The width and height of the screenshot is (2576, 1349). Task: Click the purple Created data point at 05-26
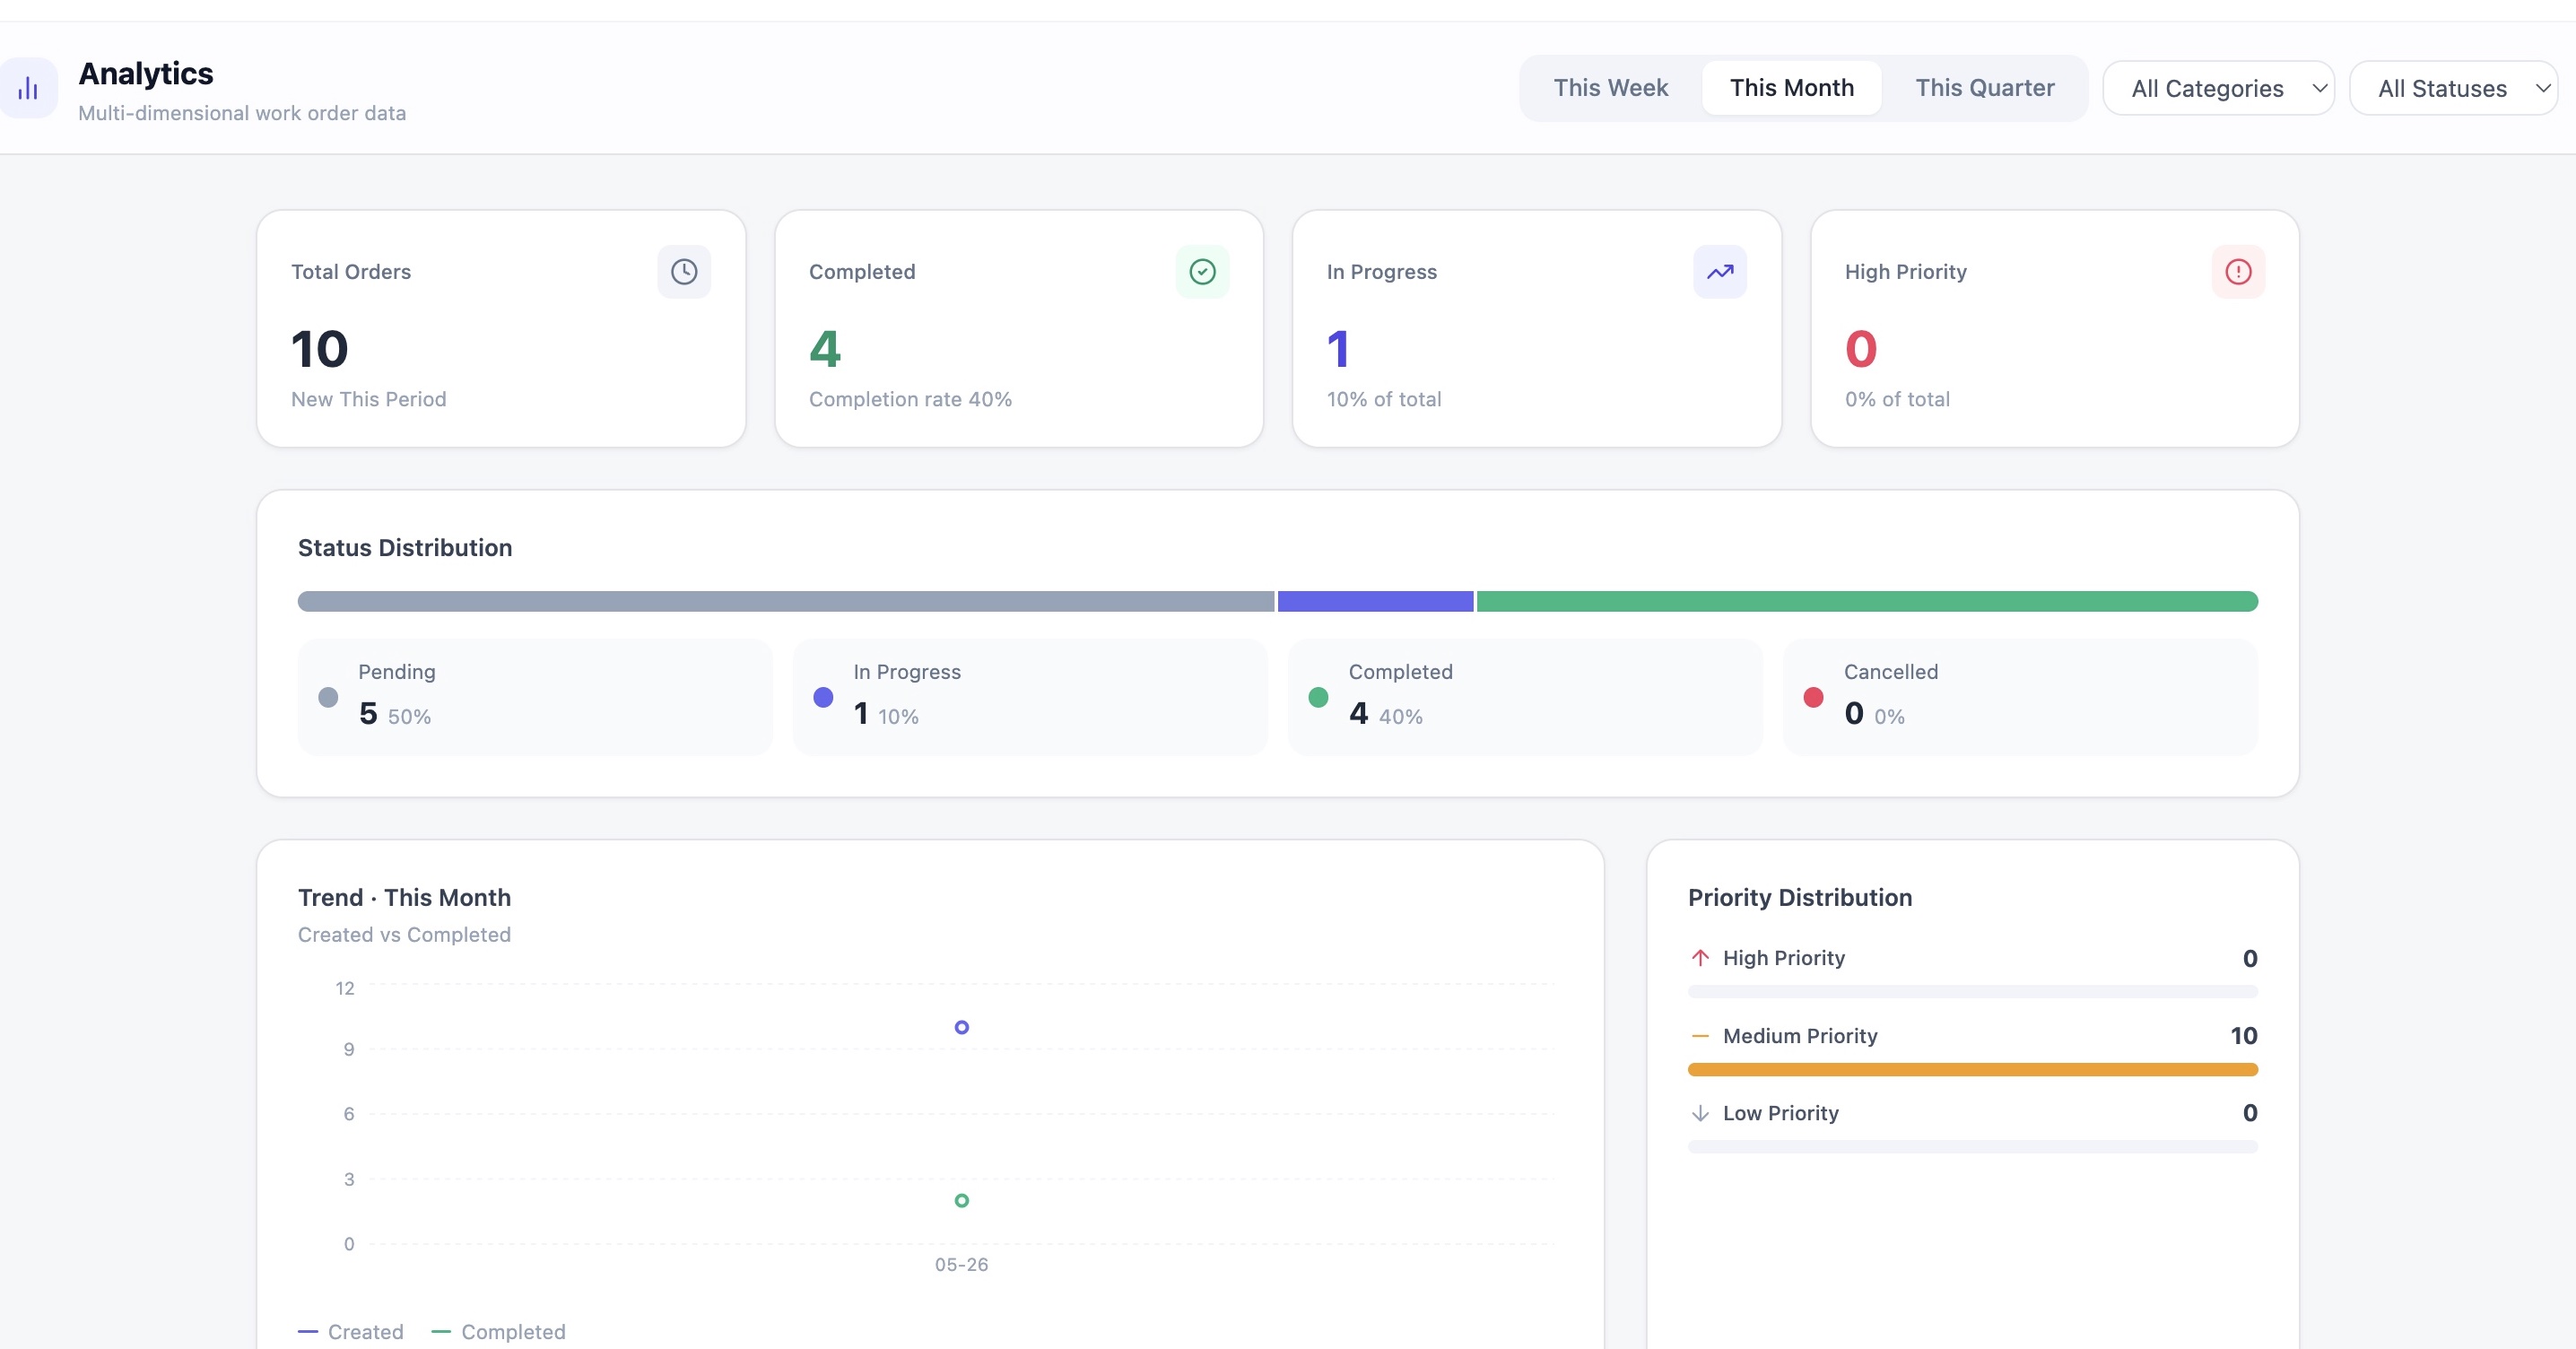[x=961, y=1027]
